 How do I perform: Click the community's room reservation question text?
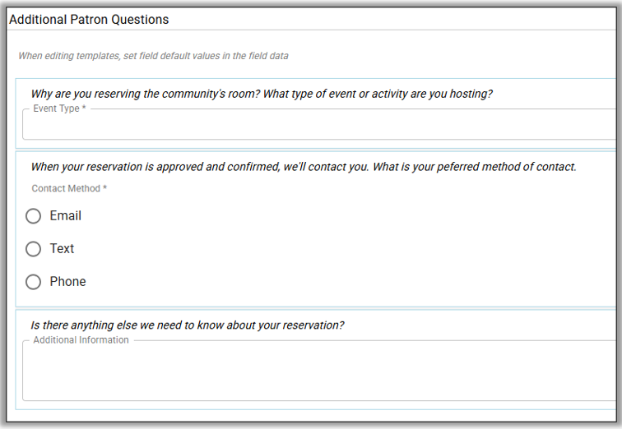(262, 94)
